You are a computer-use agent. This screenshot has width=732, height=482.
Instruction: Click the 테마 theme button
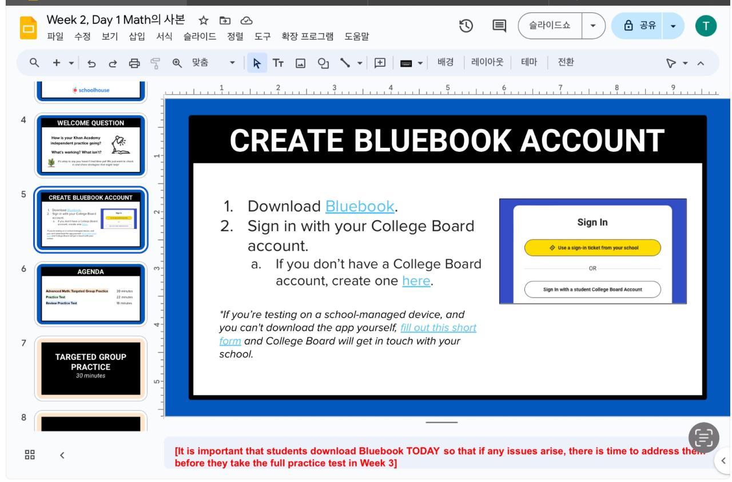(529, 61)
